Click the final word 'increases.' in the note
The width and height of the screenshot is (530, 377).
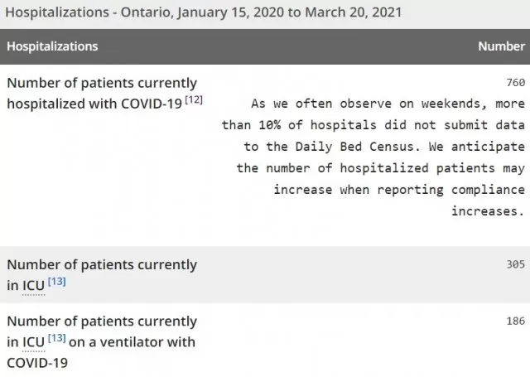point(489,211)
